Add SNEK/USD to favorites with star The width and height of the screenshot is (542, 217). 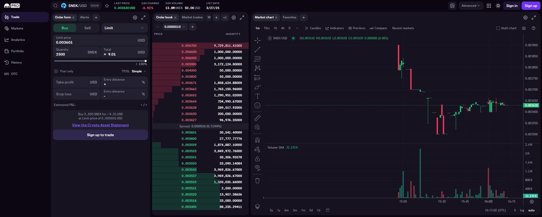(107, 6)
